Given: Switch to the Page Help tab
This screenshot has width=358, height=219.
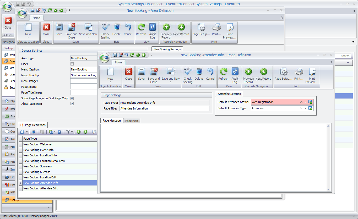Looking at the screenshot, I should point(132,121).
